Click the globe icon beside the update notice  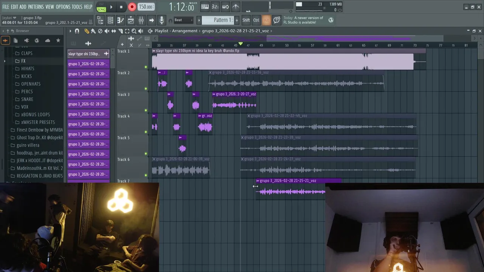click(331, 20)
